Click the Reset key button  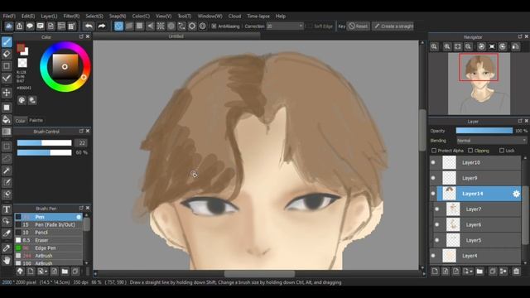tap(359, 26)
